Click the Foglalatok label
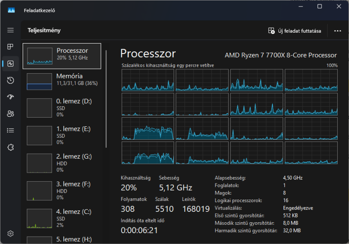This screenshot has width=349, height=244. [226, 185]
